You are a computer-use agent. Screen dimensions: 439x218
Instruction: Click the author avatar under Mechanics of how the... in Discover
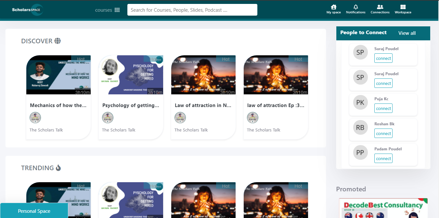(35, 117)
